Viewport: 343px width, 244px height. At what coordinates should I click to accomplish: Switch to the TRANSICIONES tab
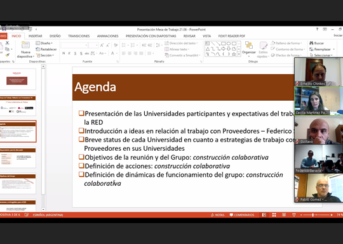point(79,36)
